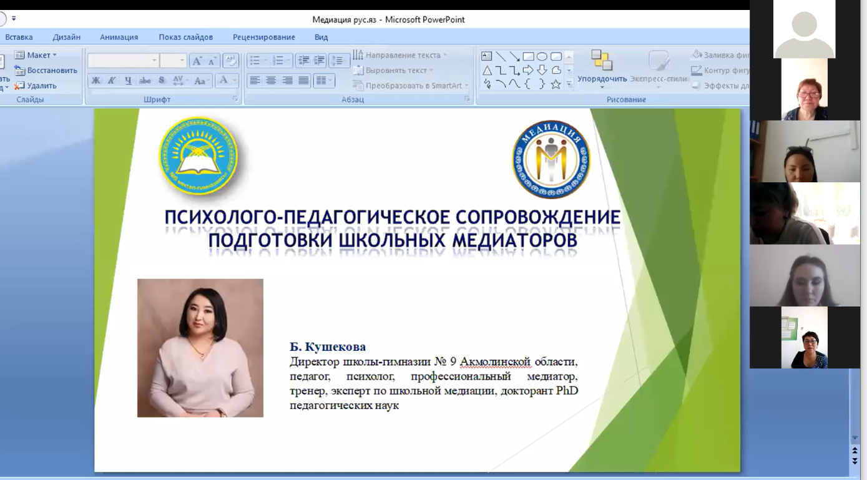Screen dimensions: 867x480
Task: Open the columns dropdown
Action: click(323, 81)
